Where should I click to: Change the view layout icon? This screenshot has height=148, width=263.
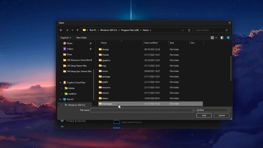212,38
